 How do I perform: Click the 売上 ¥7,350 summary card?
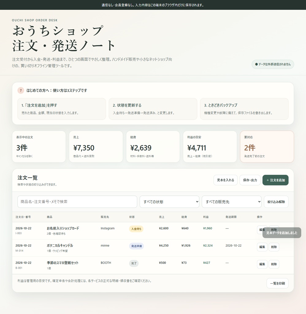click(x=96, y=147)
